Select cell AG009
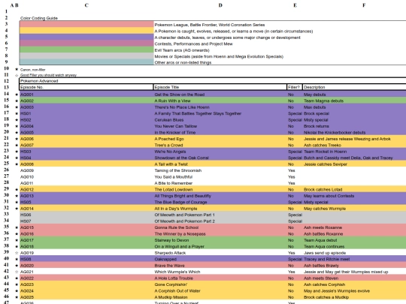406x304 pixels. click(x=86, y=170)
